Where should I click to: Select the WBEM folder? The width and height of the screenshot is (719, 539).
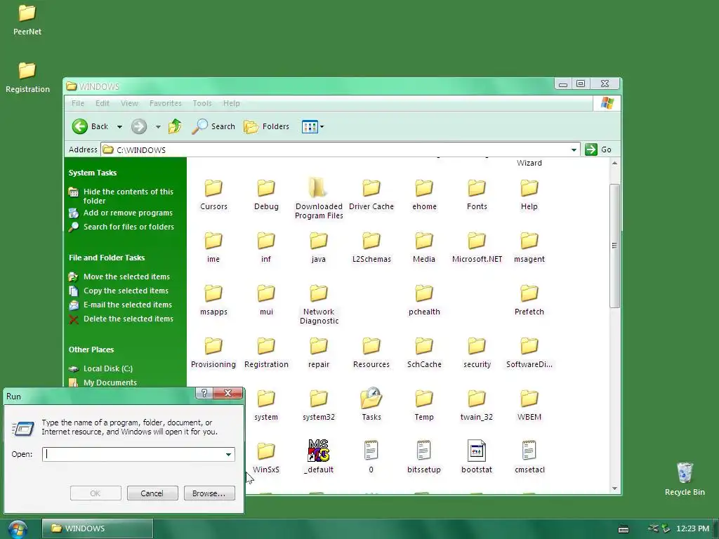pos(529,406)
